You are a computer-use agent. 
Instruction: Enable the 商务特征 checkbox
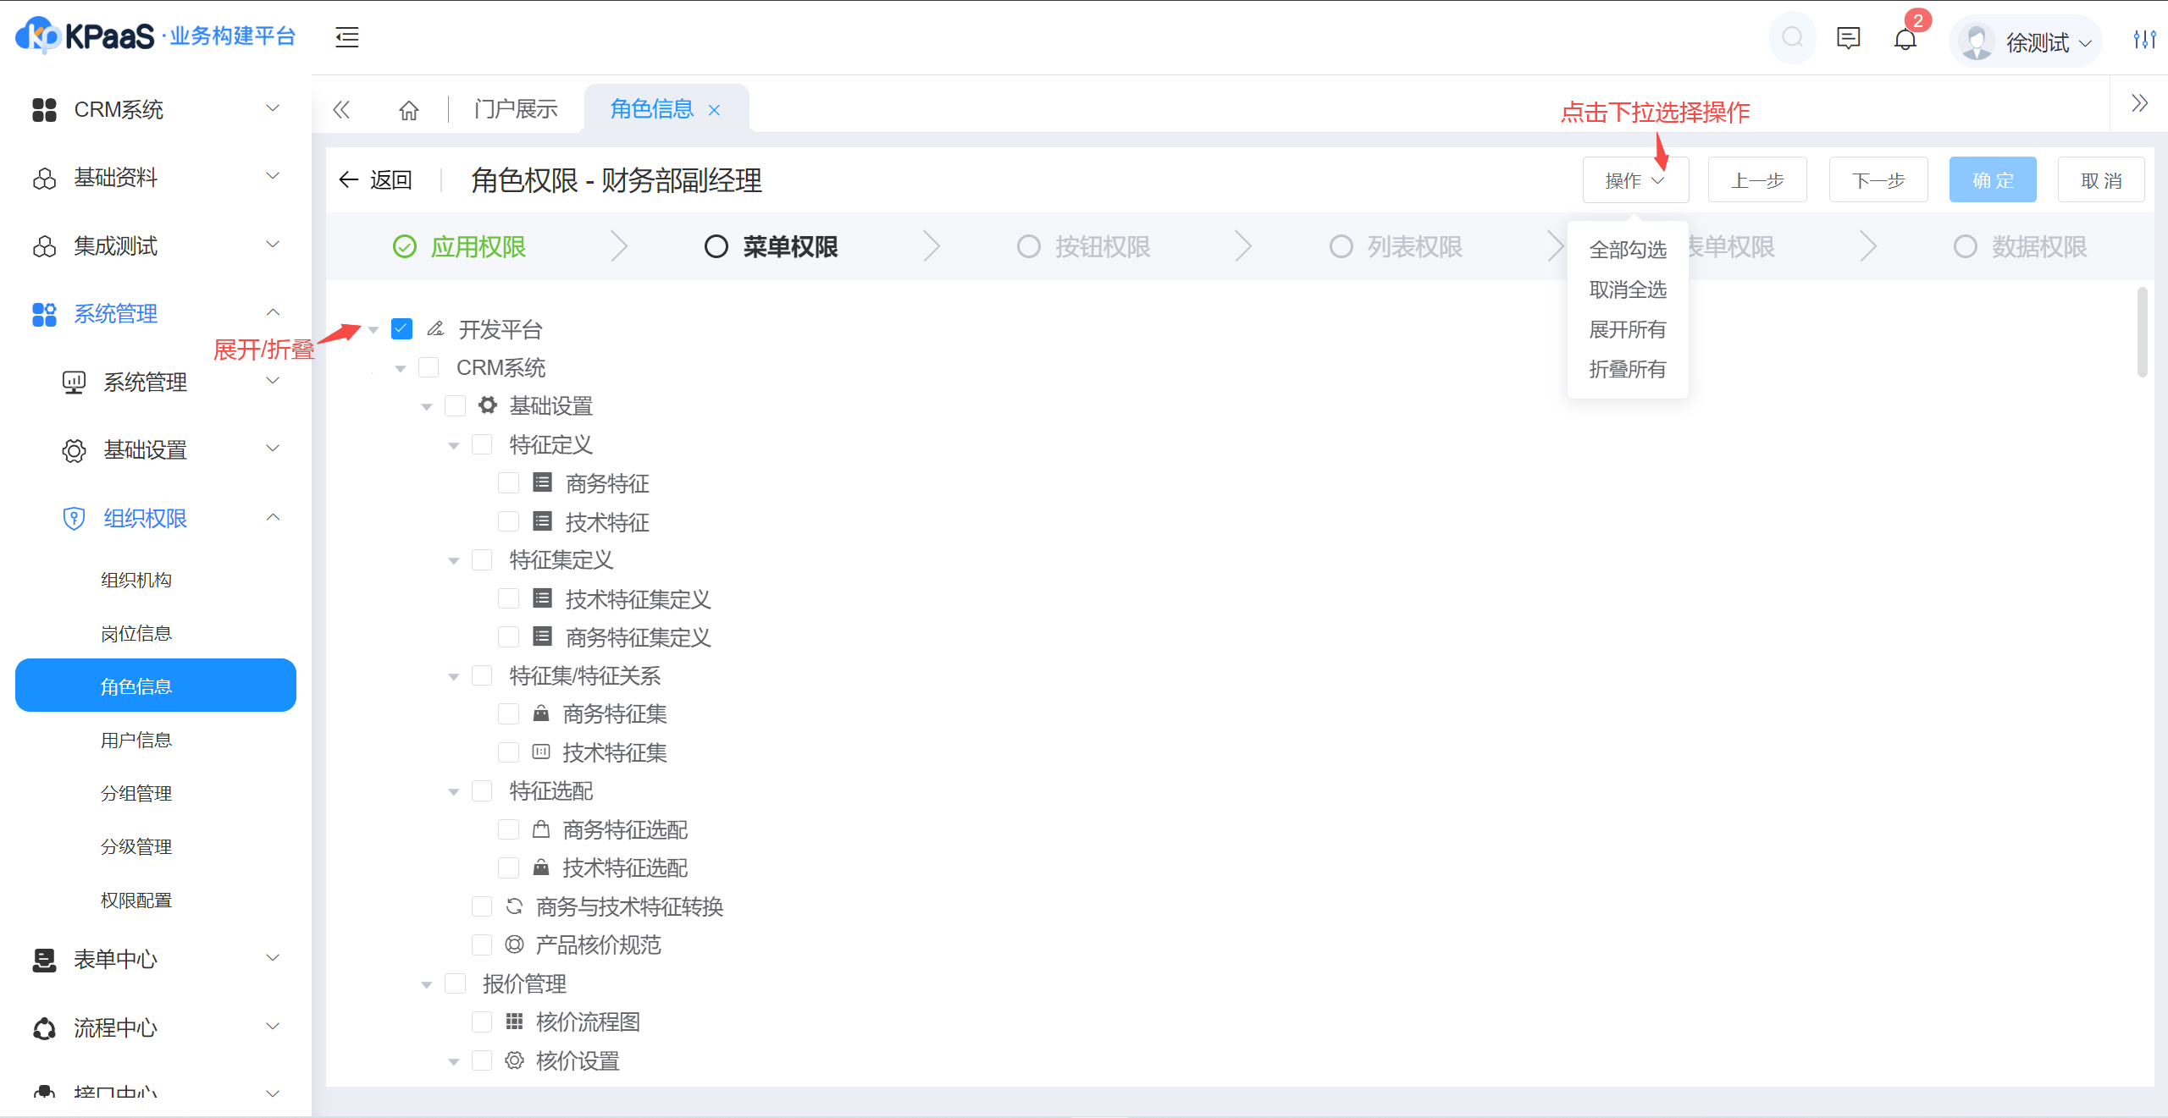[x=508, y=482]
